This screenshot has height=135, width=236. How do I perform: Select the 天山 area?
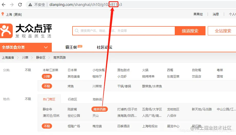coord(95,116)
